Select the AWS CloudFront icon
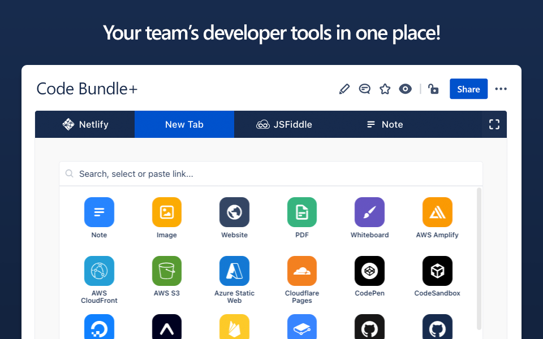Viewport: 543px width, 339px height. point(99,271)
